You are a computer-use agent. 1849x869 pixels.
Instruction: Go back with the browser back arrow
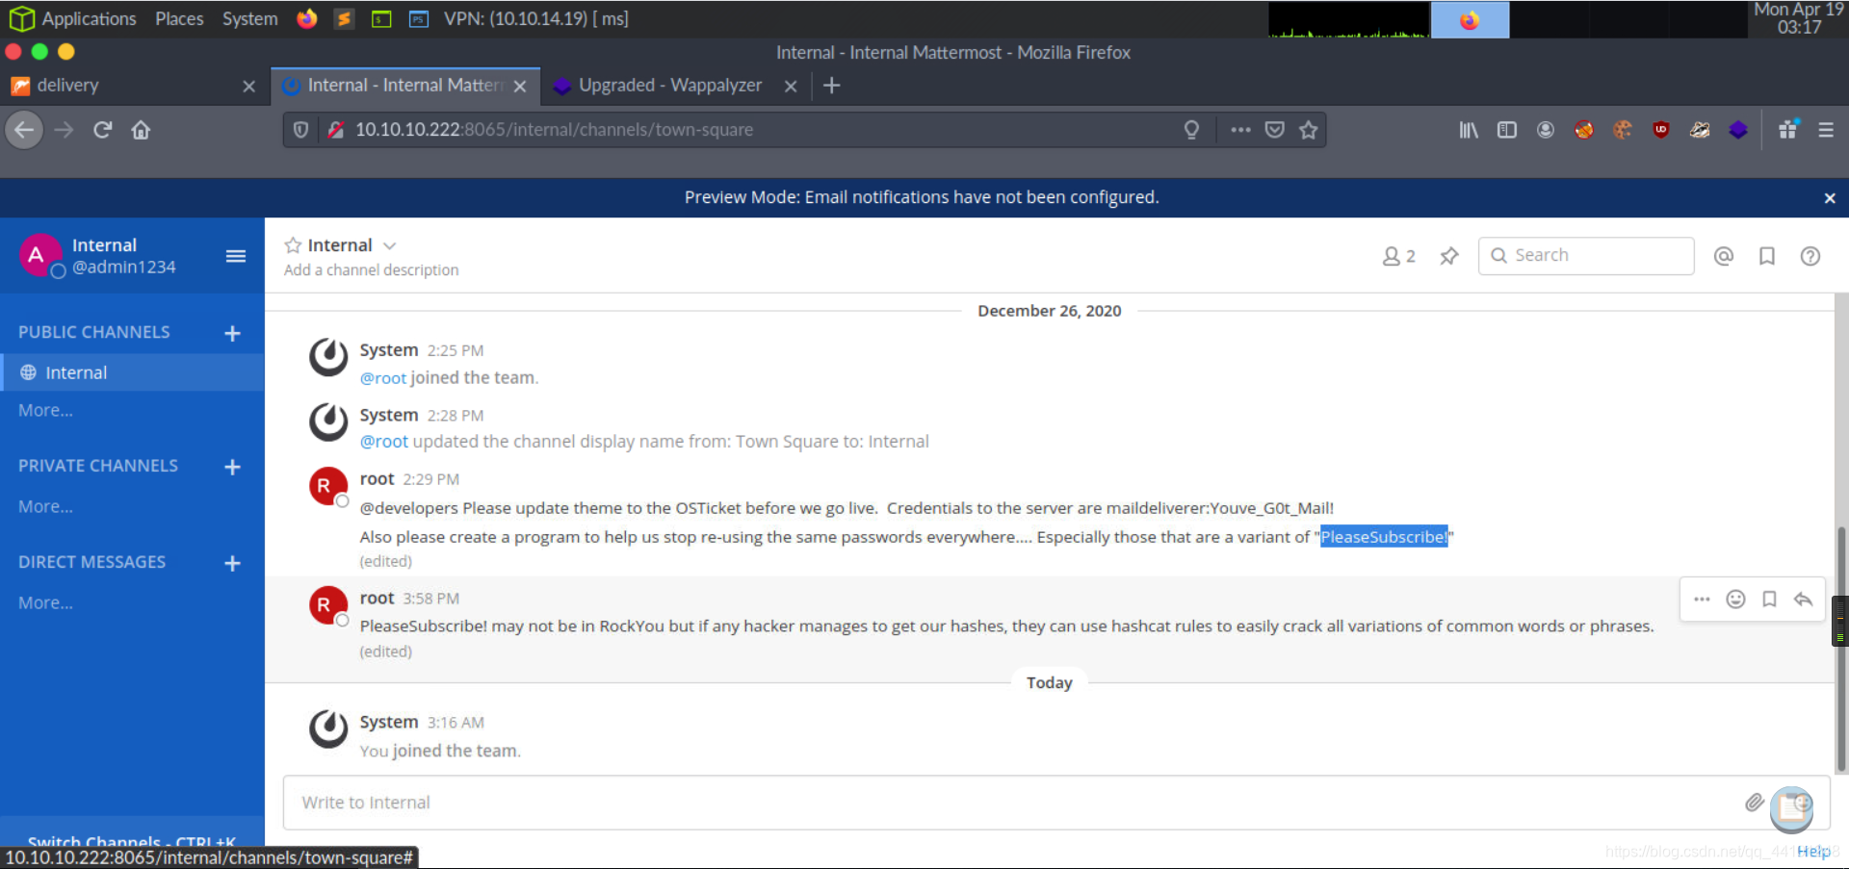coord(25,130)
